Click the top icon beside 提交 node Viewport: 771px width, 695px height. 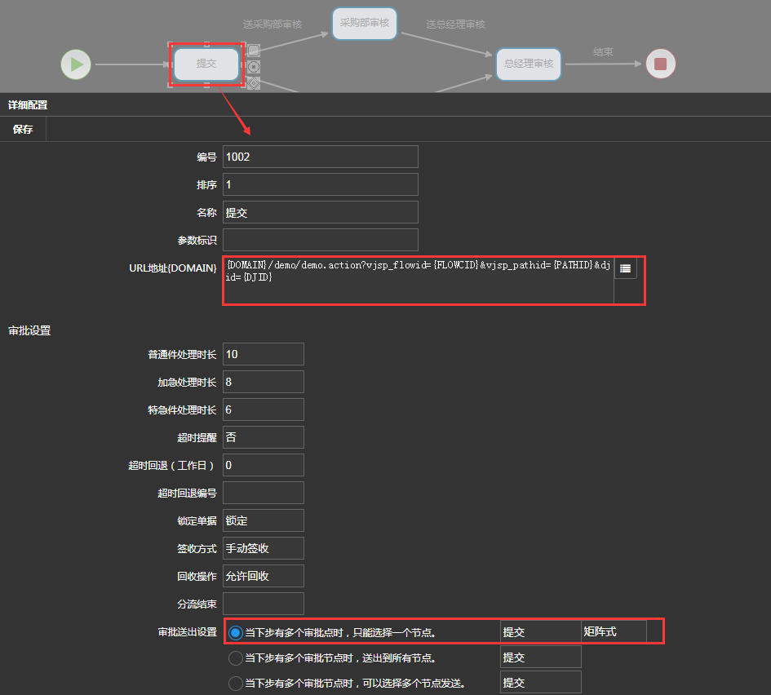pos(254,51)
